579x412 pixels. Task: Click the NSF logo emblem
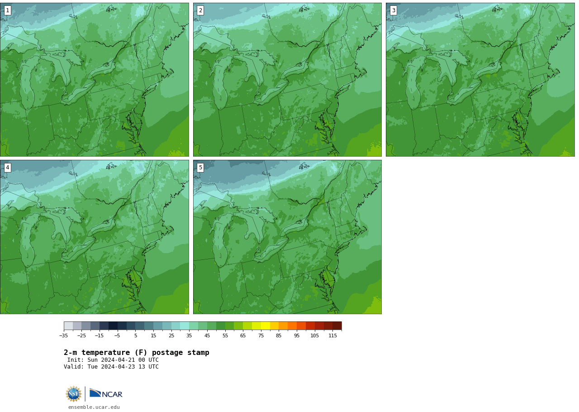(74, 394)
